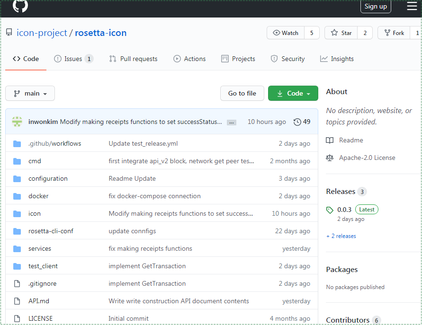Click the file icon for .gitignore

click(x=17, y=283)
